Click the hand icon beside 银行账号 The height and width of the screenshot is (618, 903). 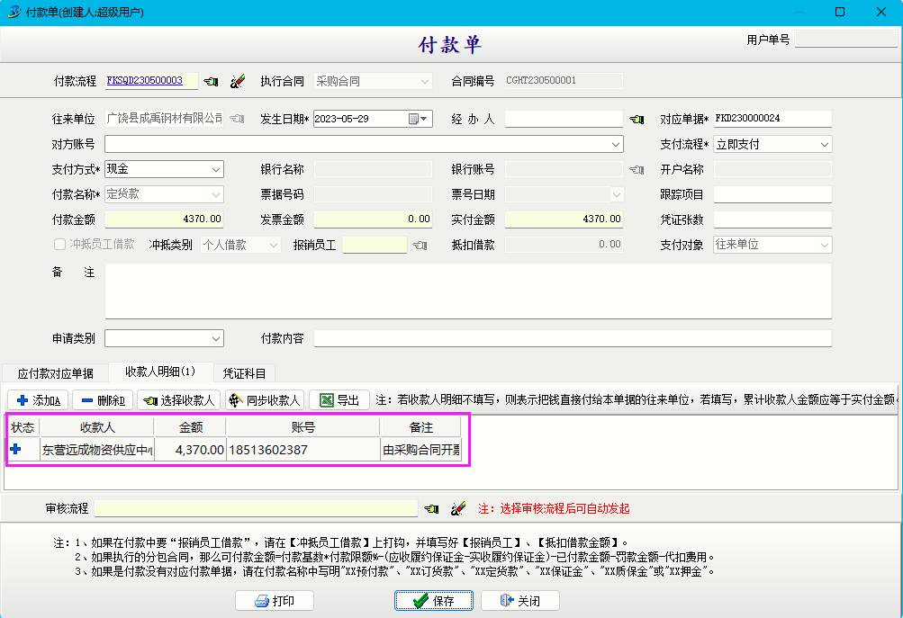coord(637,169)
